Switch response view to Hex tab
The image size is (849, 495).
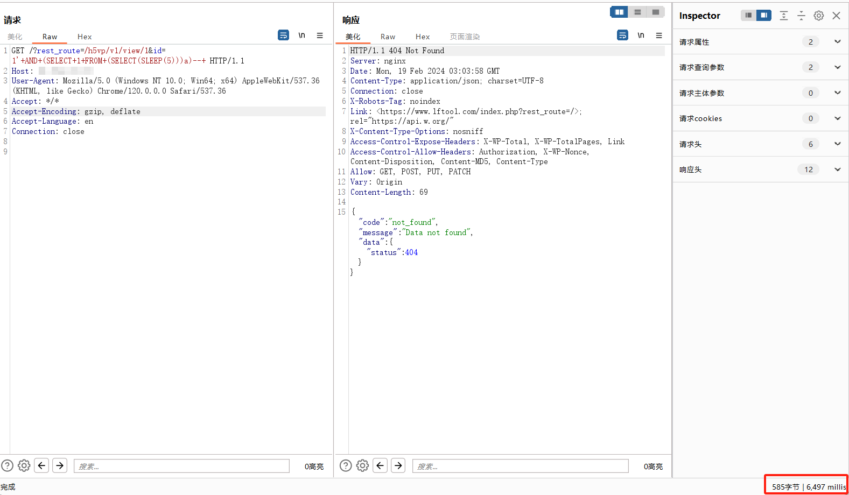[423, 37]
